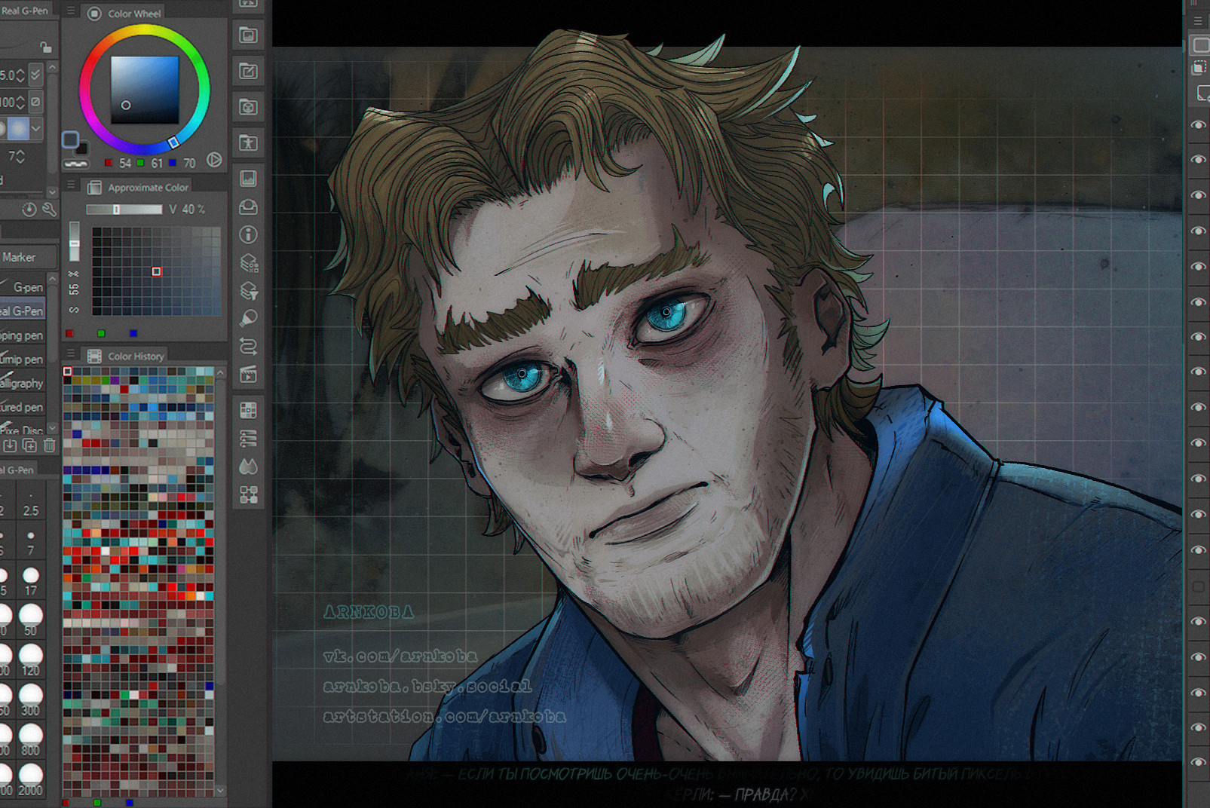This screenshot has width=1210, height=808.
Task: Open the animation clapperboard icon
Action: (248, 374)
